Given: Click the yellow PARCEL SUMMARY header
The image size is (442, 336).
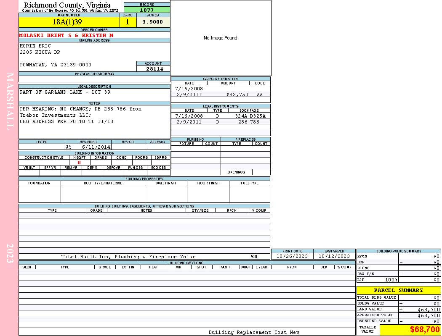Looking at the screenshot, I should click(x=398, y=290).
